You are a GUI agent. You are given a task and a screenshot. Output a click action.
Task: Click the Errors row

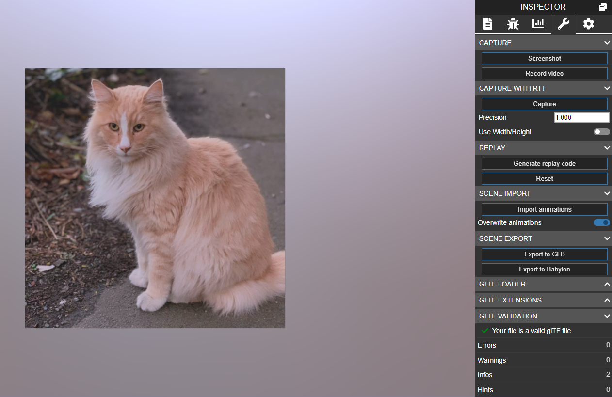544,345
